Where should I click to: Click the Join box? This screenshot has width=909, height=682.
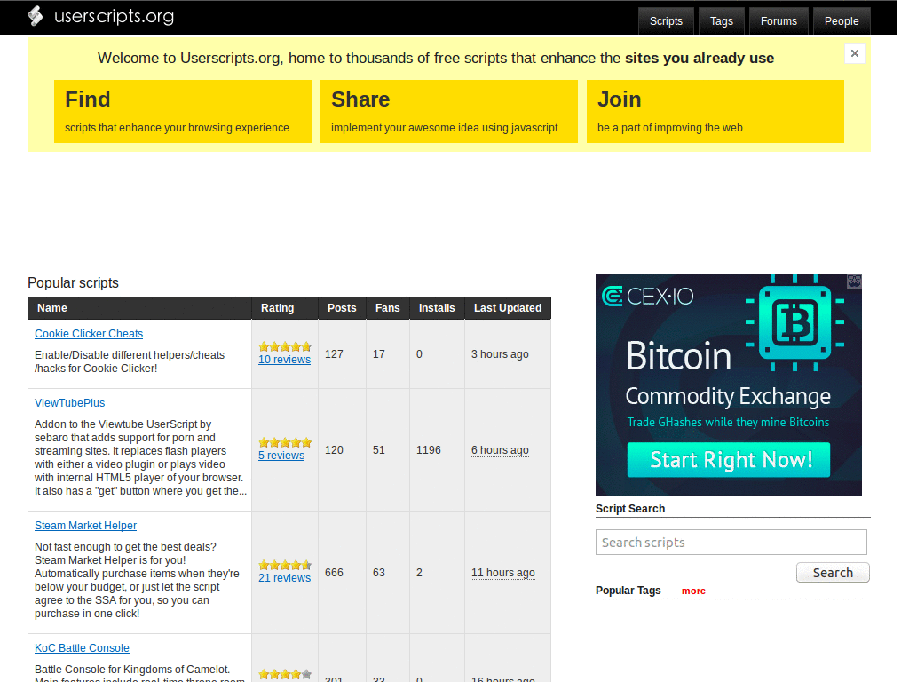click(x=715, y=111)
